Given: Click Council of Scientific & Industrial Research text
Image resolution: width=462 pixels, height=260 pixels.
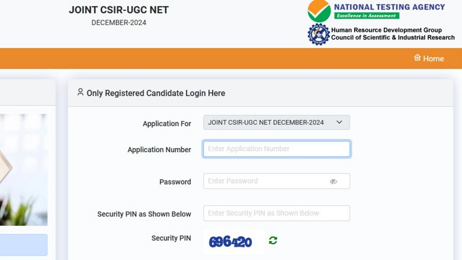Looking at the screenshot, I should (x=393, y=38).
